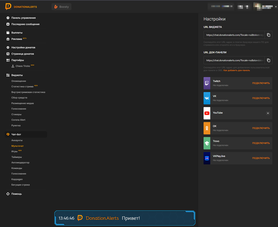Select Chaos Tricks submenu entry
Viewport: 278px width, 227px height.
tap(23, 66)
